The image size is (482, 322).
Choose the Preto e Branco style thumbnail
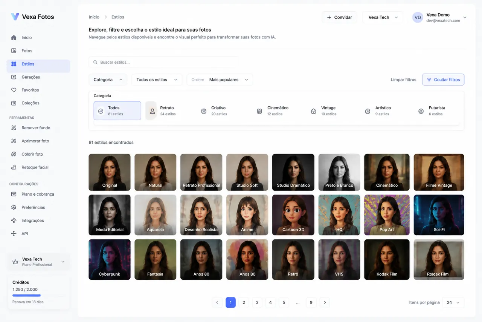pos(339,172)
